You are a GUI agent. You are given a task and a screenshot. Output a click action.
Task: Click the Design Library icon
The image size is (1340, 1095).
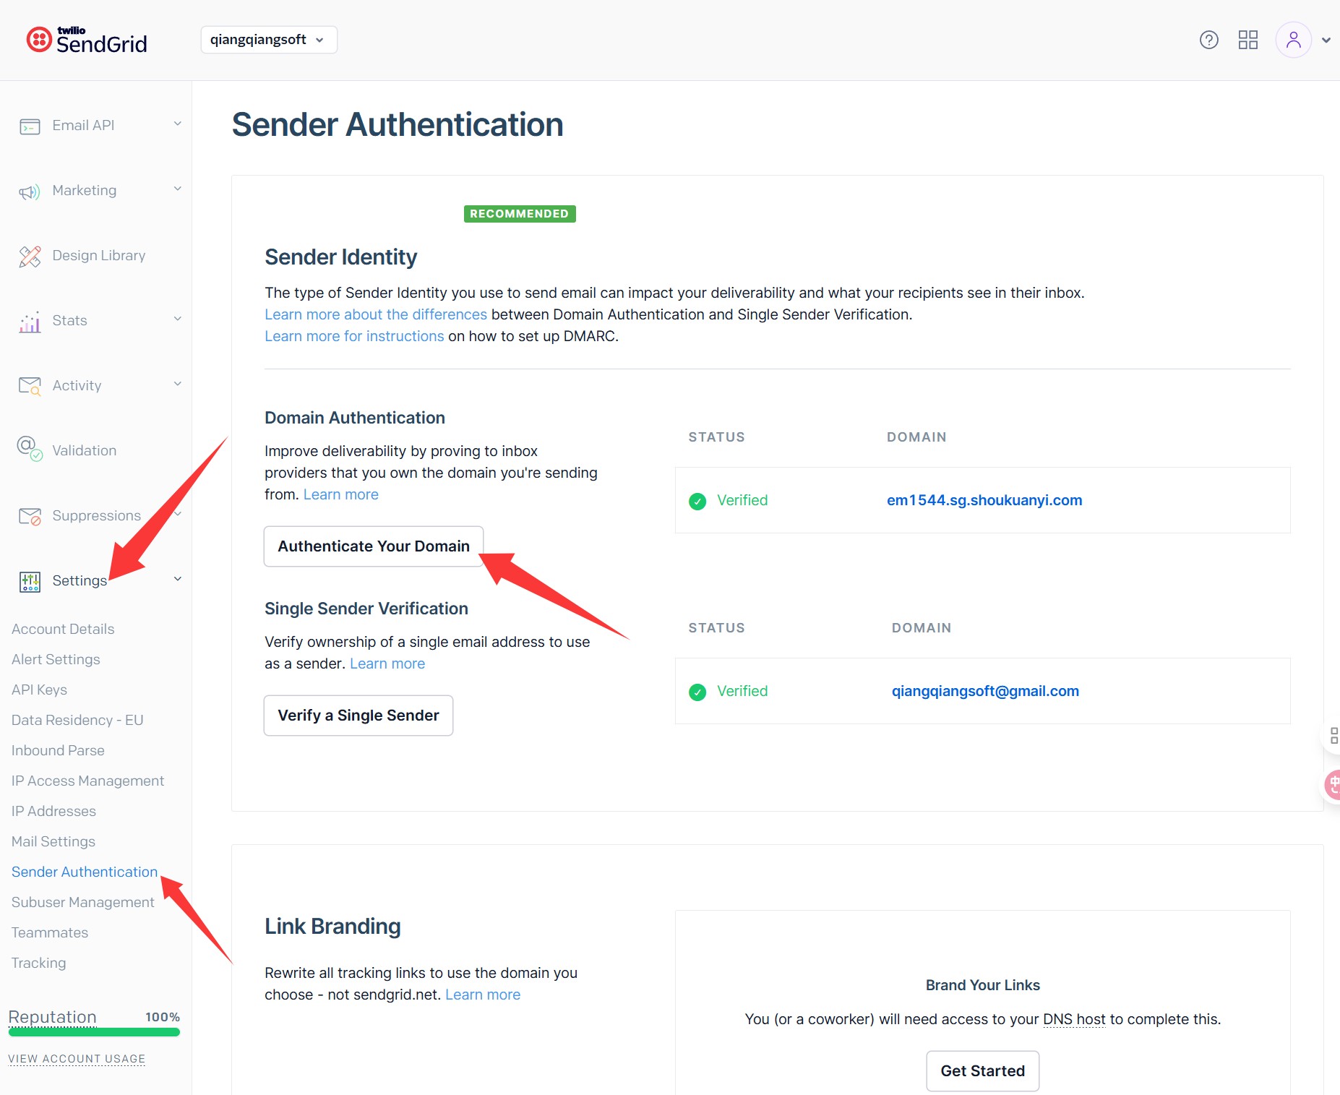coord(30,256)
